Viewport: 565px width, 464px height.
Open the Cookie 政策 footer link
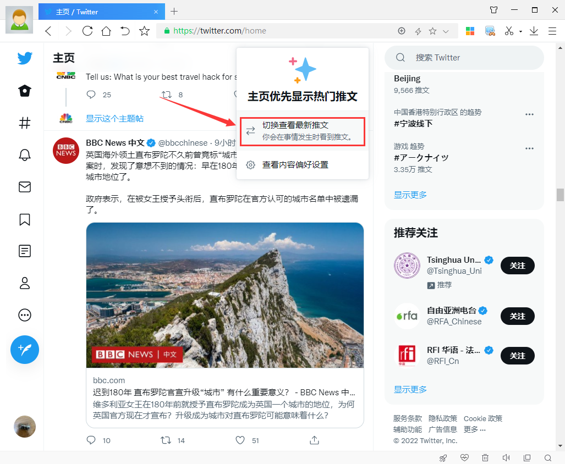pos(483,418)
